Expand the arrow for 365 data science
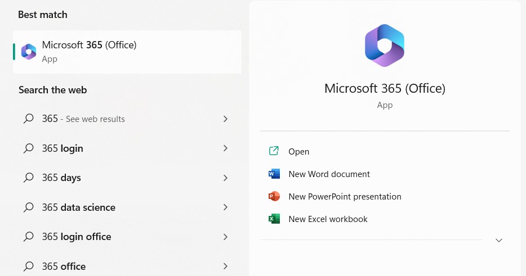The image size is (526, 276). (225, 207)
